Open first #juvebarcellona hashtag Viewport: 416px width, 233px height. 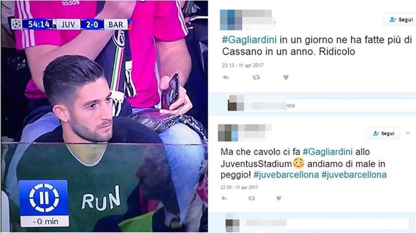(286, 175)
